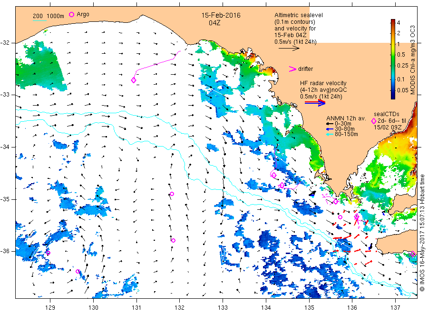
Task: Click the seal CTD diamond near 134.4E, 34.7S
Action: pyautogui.click(x=282, y=186)
